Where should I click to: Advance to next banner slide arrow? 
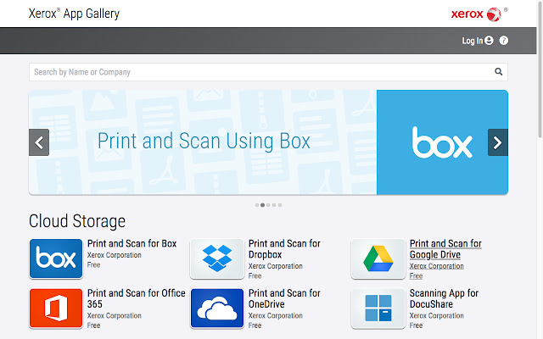point(498,142)
